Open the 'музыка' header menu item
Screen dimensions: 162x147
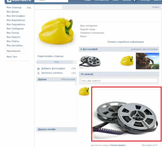[x=127, y=1]
